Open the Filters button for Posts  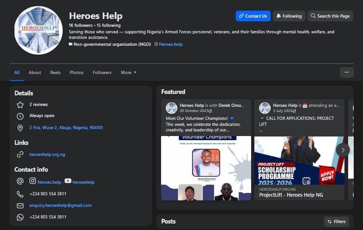click(337, 222)
